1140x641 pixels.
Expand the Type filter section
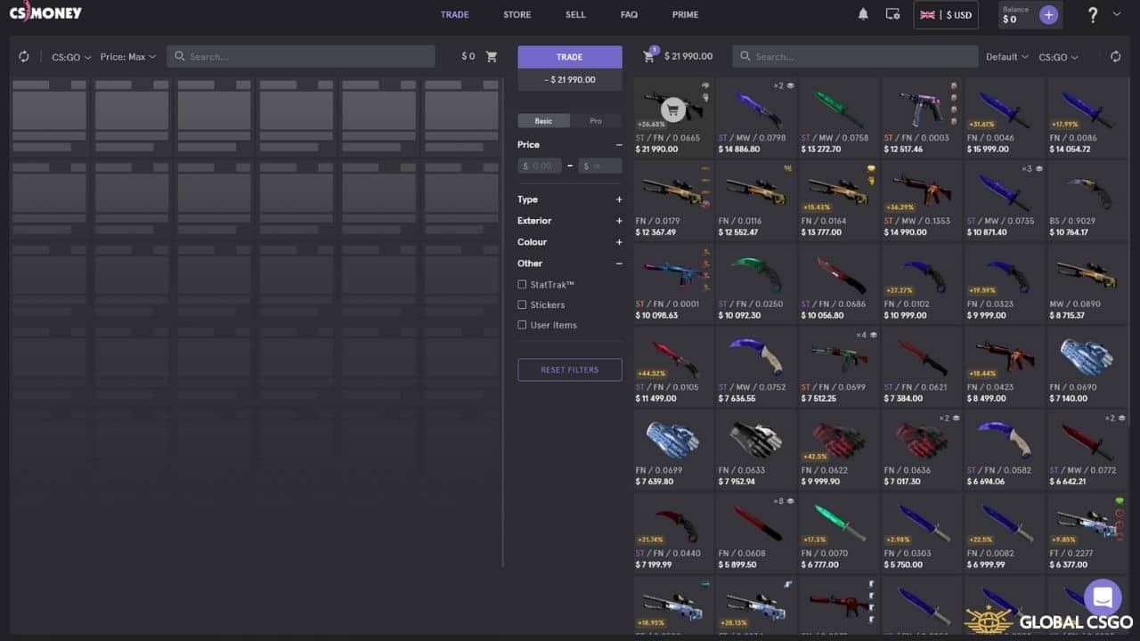(x=619, y=199)
